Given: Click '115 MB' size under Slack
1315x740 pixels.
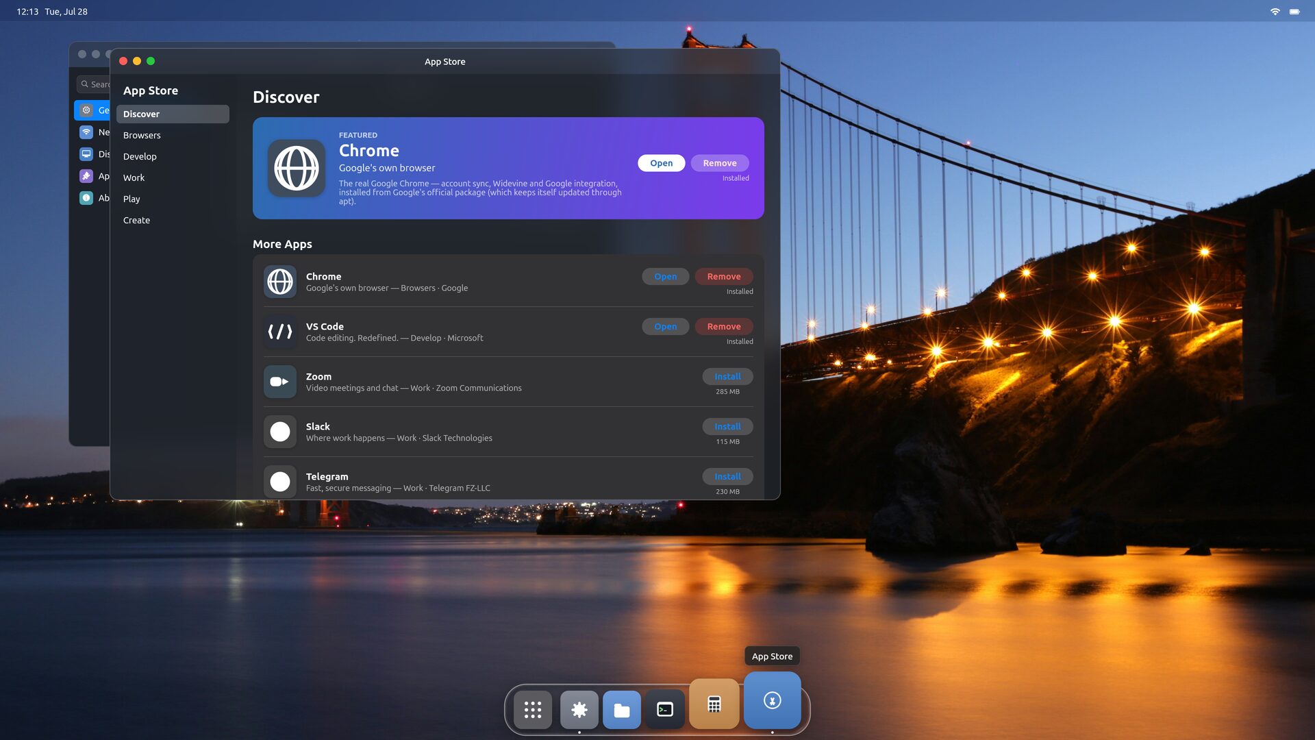Looking at the screenshot, I should (727, 442).
